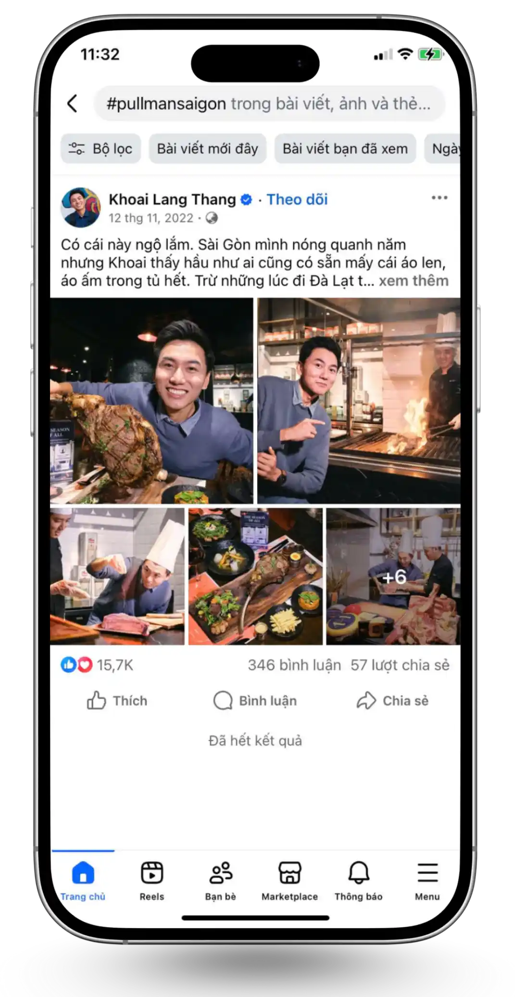Click the reaction icons next to 15,7K

76,665
